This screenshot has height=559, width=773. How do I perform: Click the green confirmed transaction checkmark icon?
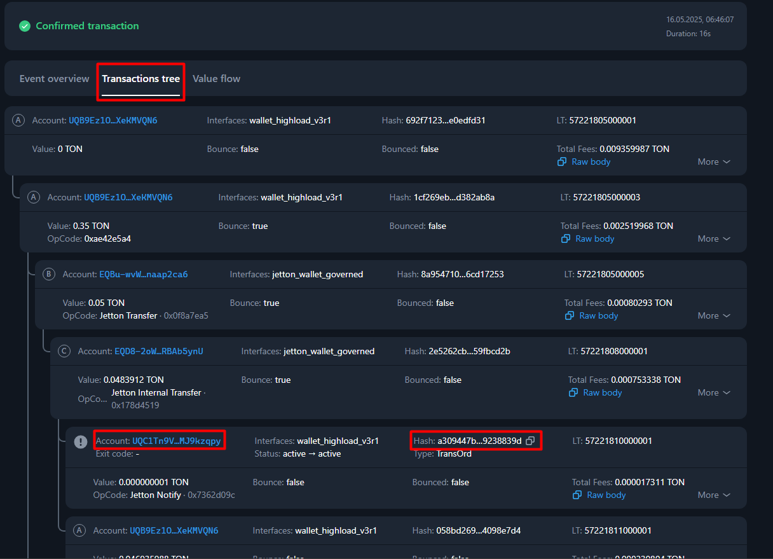(x=25, y=26)
